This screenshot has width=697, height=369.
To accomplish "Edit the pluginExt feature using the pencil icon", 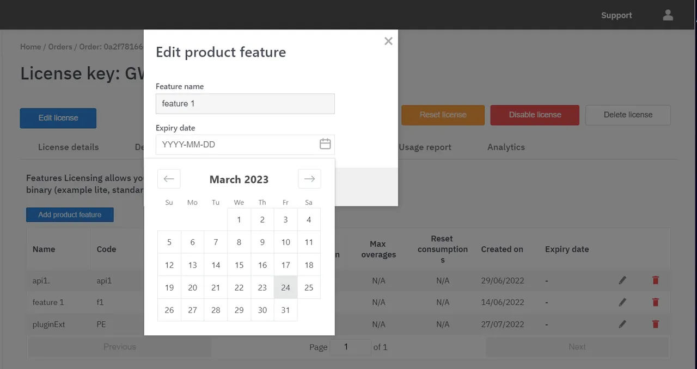I will (x=622, y=324).
